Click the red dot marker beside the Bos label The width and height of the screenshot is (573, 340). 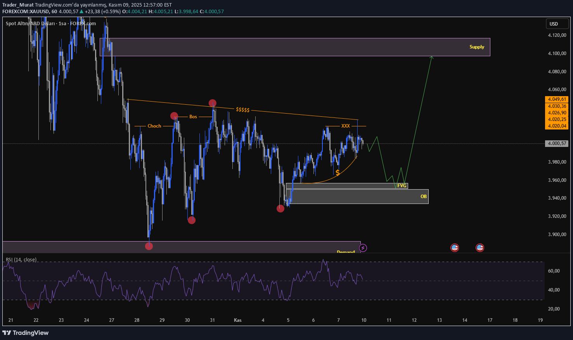174,116
